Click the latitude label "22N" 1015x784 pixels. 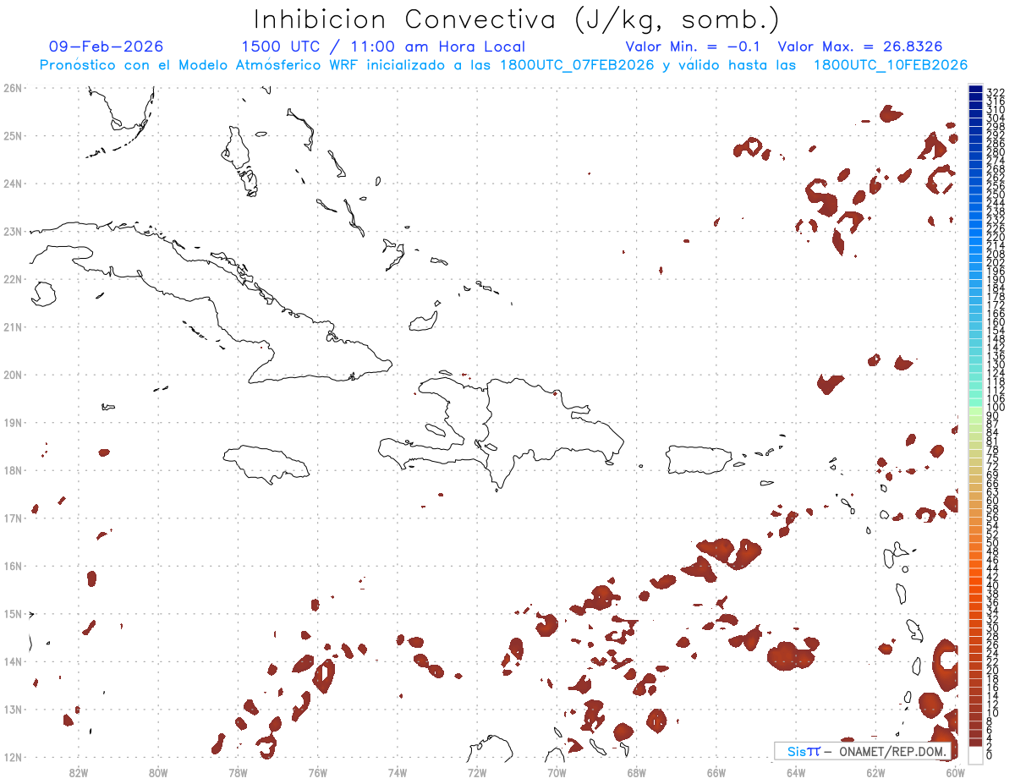coord(12,279)
